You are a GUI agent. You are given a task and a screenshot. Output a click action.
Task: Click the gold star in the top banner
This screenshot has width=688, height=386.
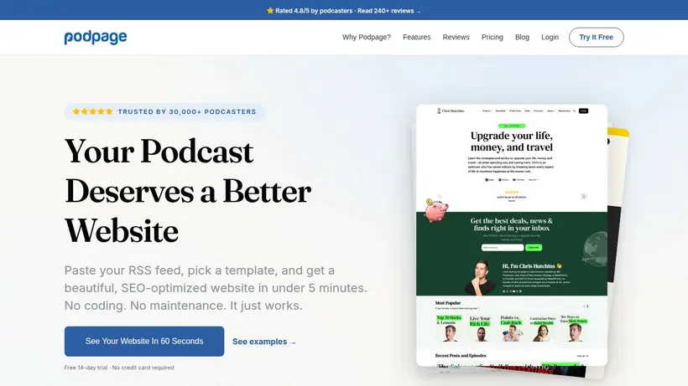[270, 11]
